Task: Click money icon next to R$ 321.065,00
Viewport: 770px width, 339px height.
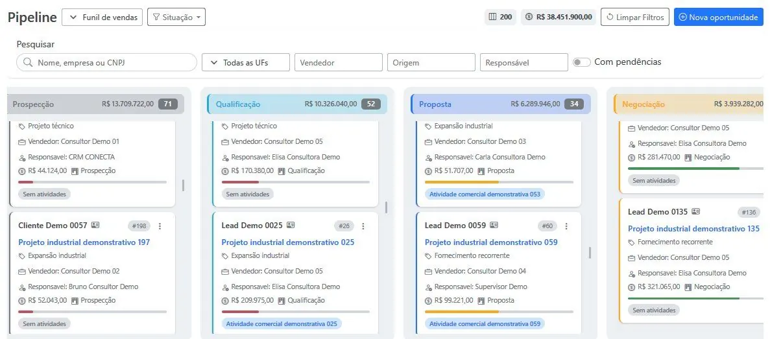Action: click(x=632, y=287)
